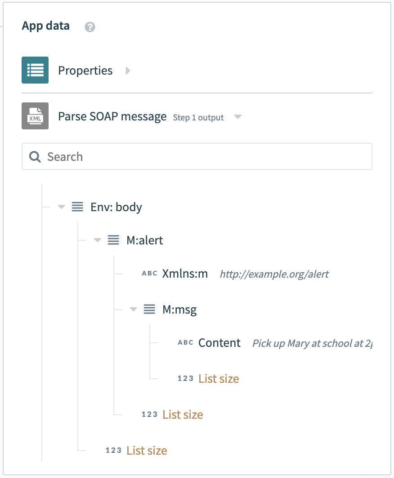
Task: Click the list icon beside Env: body
Action: tap(77, 207)
